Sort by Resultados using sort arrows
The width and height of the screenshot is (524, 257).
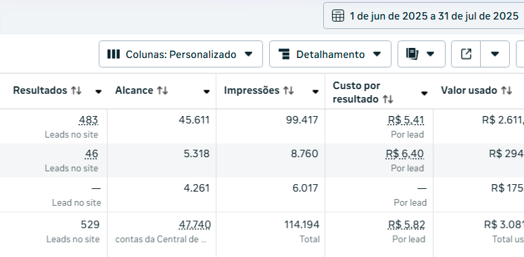point(76,90)
